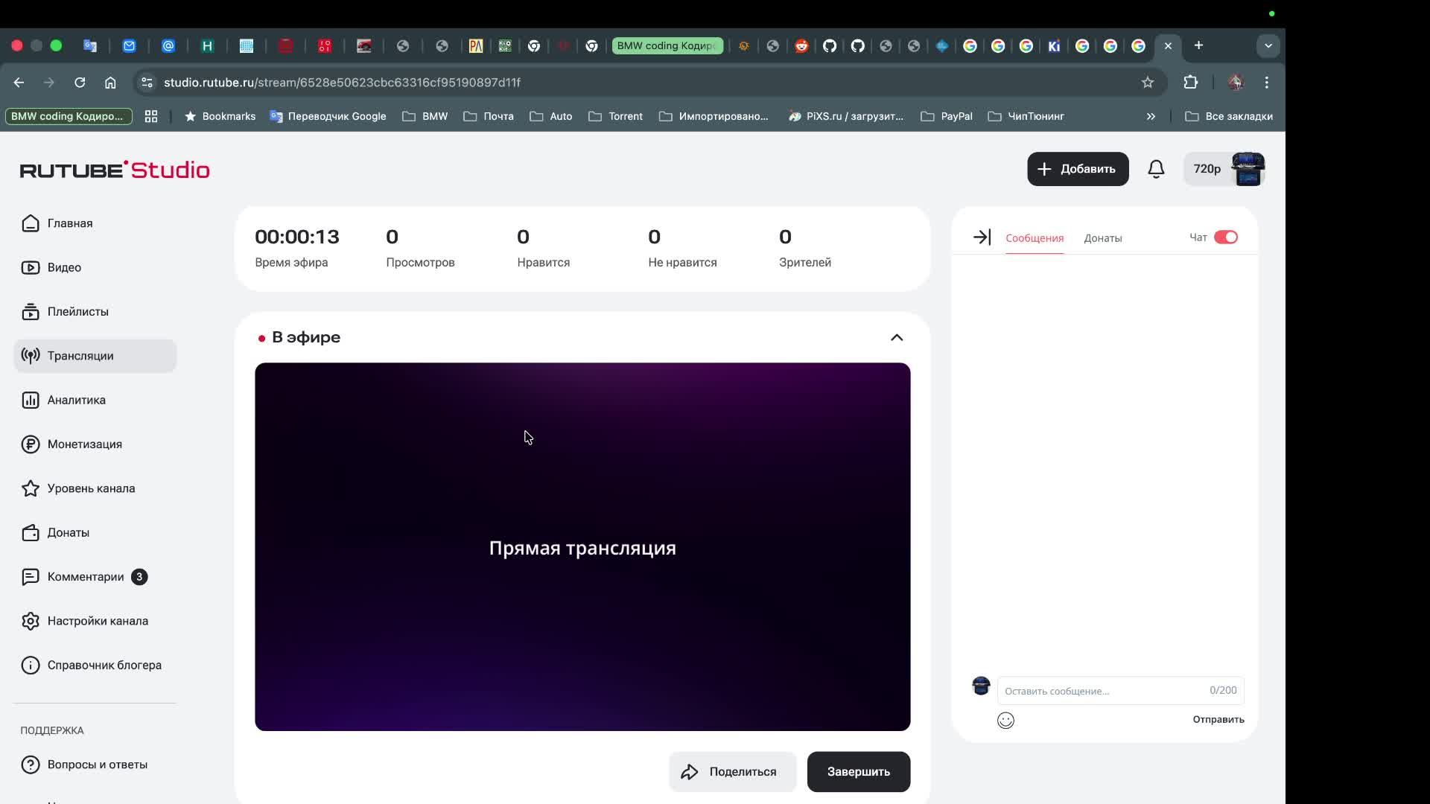Switch to the Донаты chat tab
Viewport: 1430px width, 804px height.
click(x=1102, y=238)
